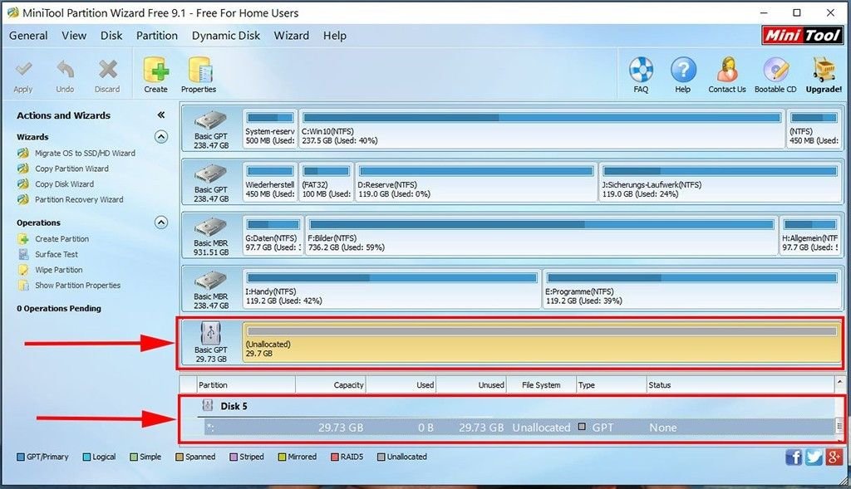Open the Help menu
Screen dimensions: 851x489
click(335, 36)
